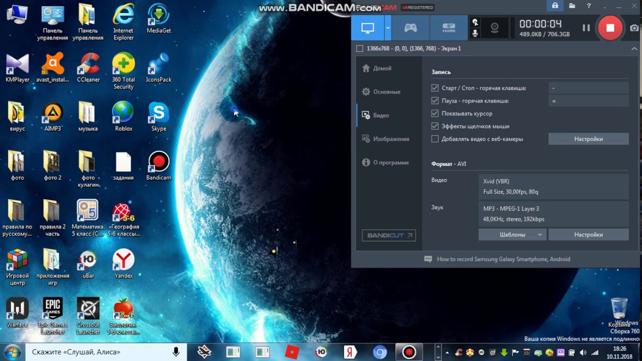The image size is (642, 361).
Task: Click the Пауза hotkey field
Action: (x=588, y=101)
